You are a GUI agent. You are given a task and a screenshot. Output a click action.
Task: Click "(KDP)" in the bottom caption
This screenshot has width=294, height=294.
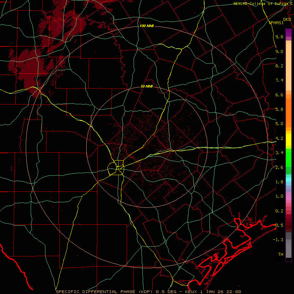coord(146,292)
